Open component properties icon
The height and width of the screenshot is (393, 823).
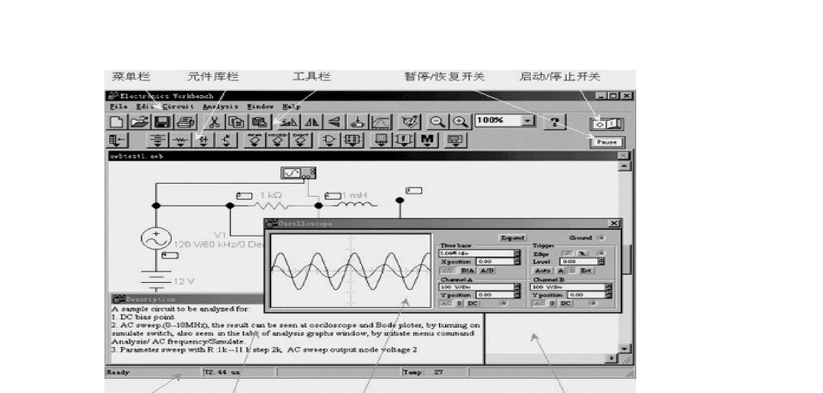point(409,122)
